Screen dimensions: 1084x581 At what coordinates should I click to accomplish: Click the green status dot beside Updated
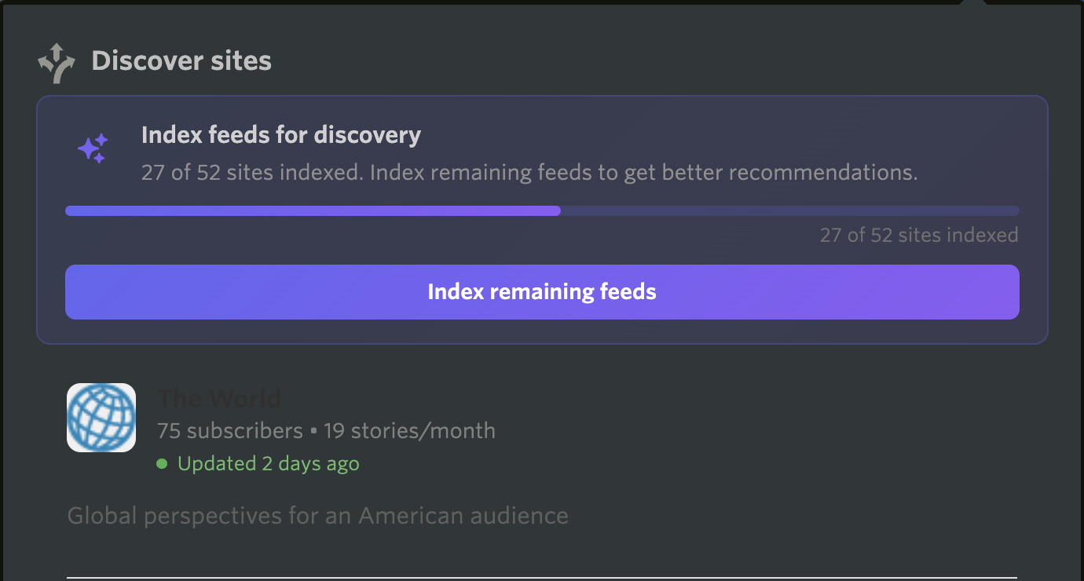162,464
